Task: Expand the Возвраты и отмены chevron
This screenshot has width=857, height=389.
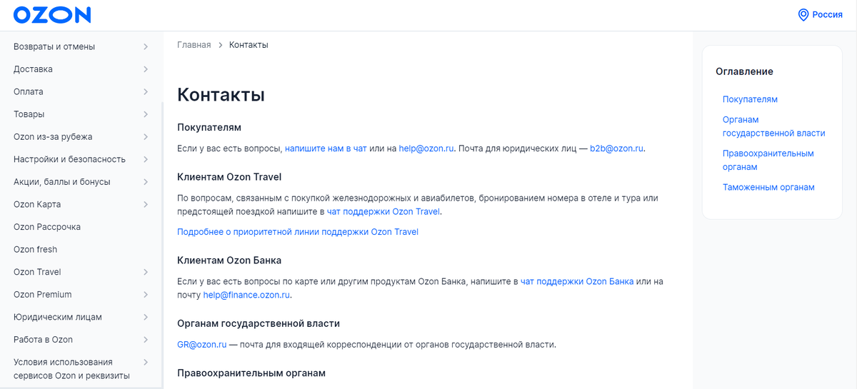Action: pyautogui.click(x=146, y=47)
